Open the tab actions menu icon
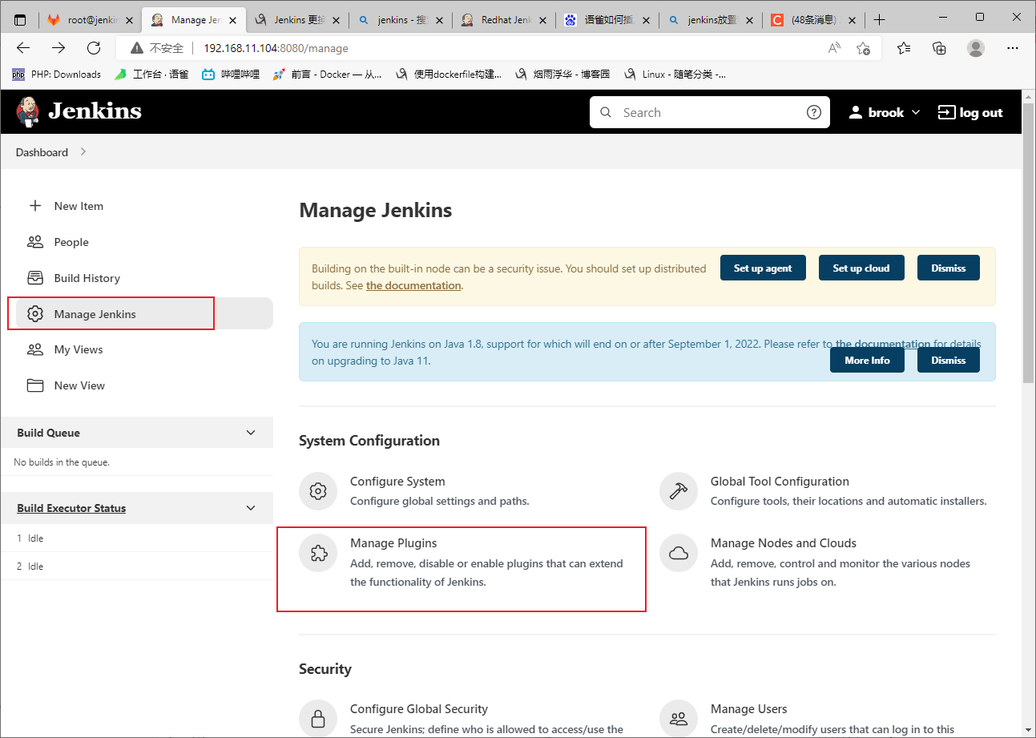This screenshot has width=1036, height=738. pyautogui.click(x=20, y=19)
